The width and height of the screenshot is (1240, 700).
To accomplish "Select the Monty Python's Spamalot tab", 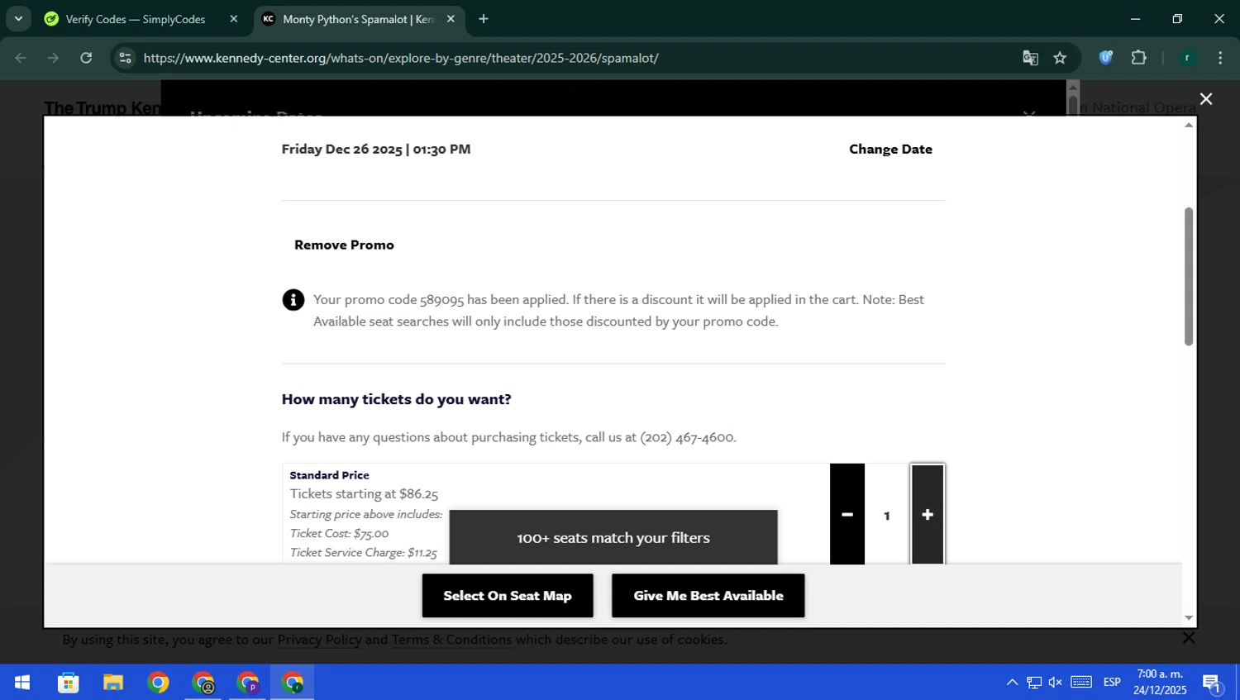I will [357, 19].
